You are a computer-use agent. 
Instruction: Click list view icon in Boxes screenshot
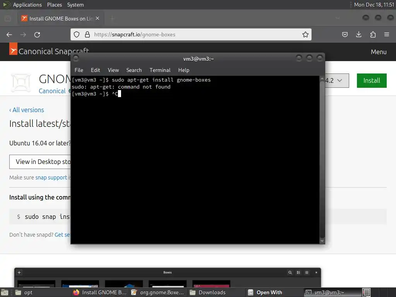(299, 273)
